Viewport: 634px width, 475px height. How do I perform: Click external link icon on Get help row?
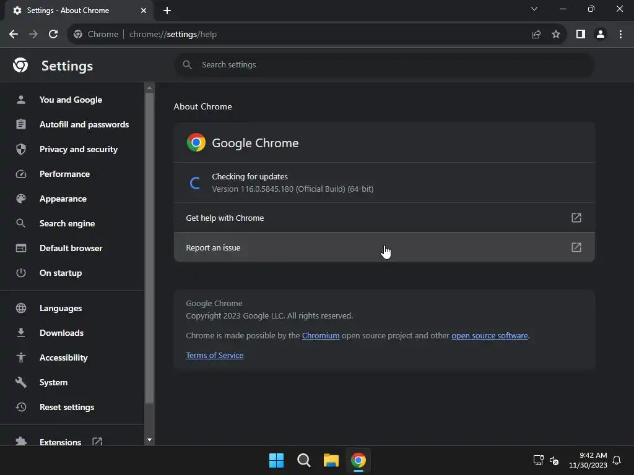576,218
